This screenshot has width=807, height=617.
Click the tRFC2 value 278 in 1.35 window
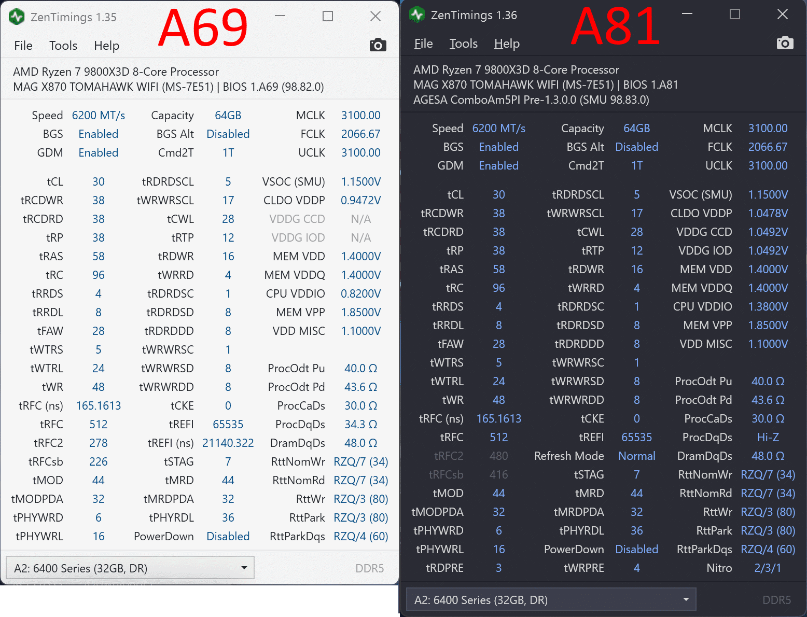pos(99,443)
